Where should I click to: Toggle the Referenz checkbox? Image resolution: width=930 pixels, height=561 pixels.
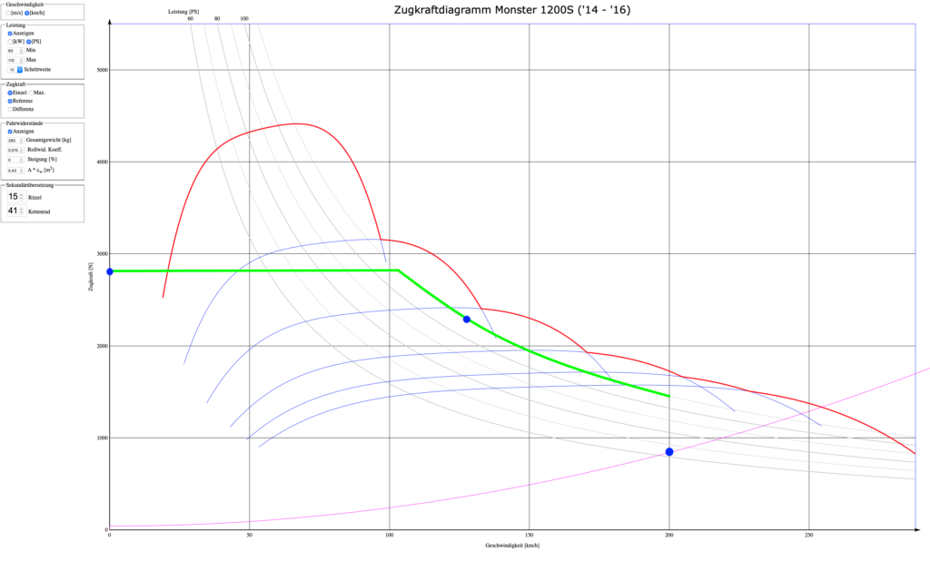(10, 101)
